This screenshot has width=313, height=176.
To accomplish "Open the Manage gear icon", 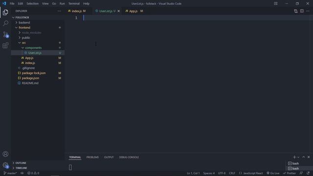I will coord(5,165).
